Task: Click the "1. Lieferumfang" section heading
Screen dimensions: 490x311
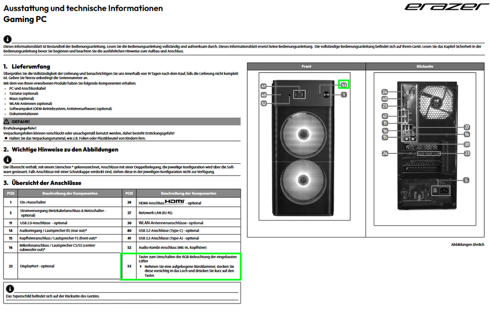Action: tap(26, 66)
